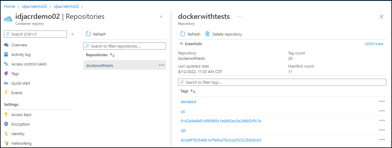Click first idjacrdemo02 breadcrumb link
The width and height of the screenshot is (392, 148).
pyautogui.click(x=35, y=6)
